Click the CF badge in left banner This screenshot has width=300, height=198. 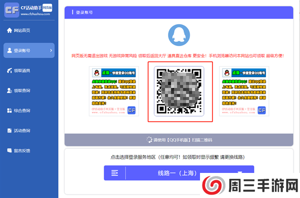[131, 110]
